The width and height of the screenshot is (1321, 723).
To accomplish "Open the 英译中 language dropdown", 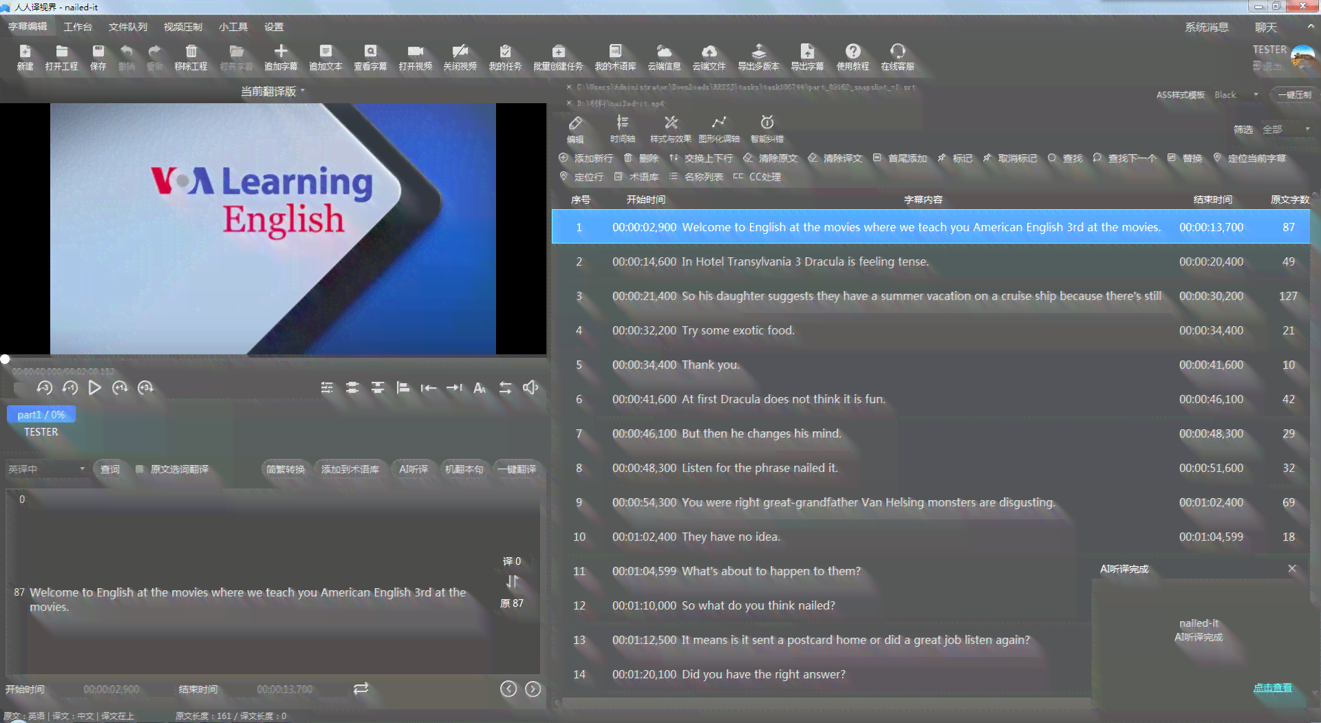I will pyautogui.click(x=46, y=469).
